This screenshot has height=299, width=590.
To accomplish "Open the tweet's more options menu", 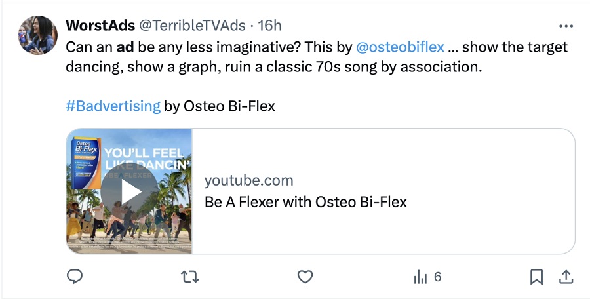I will coord(566,26).
